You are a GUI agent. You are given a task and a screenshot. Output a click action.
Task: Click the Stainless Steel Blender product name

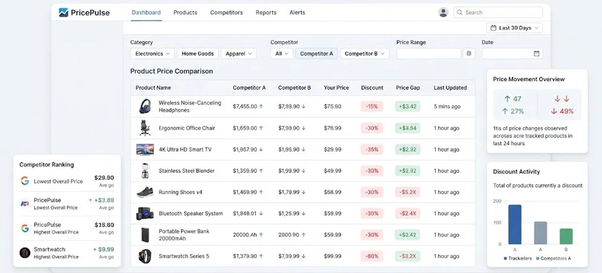tap(187, 170)
